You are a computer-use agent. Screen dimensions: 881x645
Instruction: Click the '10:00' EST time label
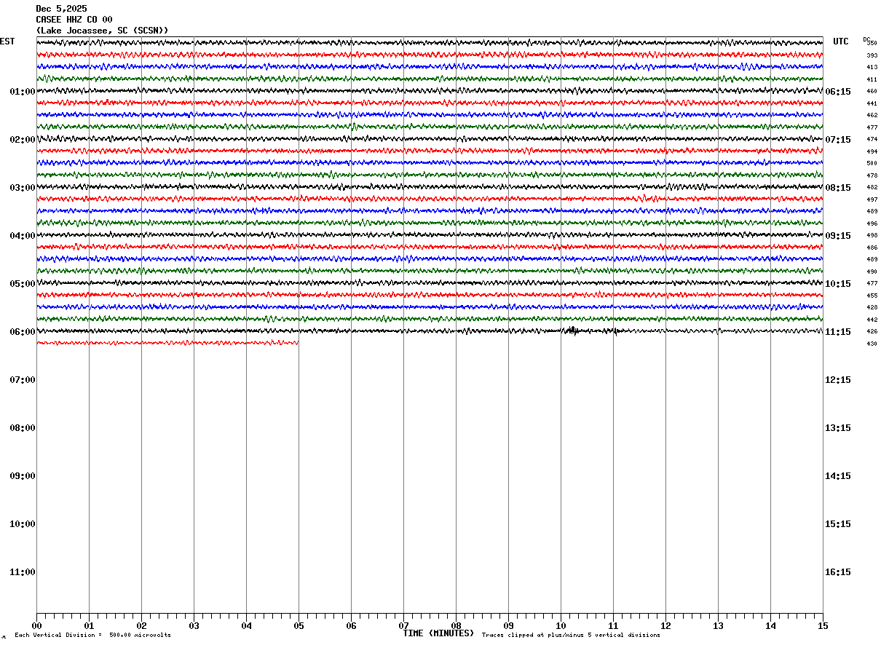[x=23, y=524]
